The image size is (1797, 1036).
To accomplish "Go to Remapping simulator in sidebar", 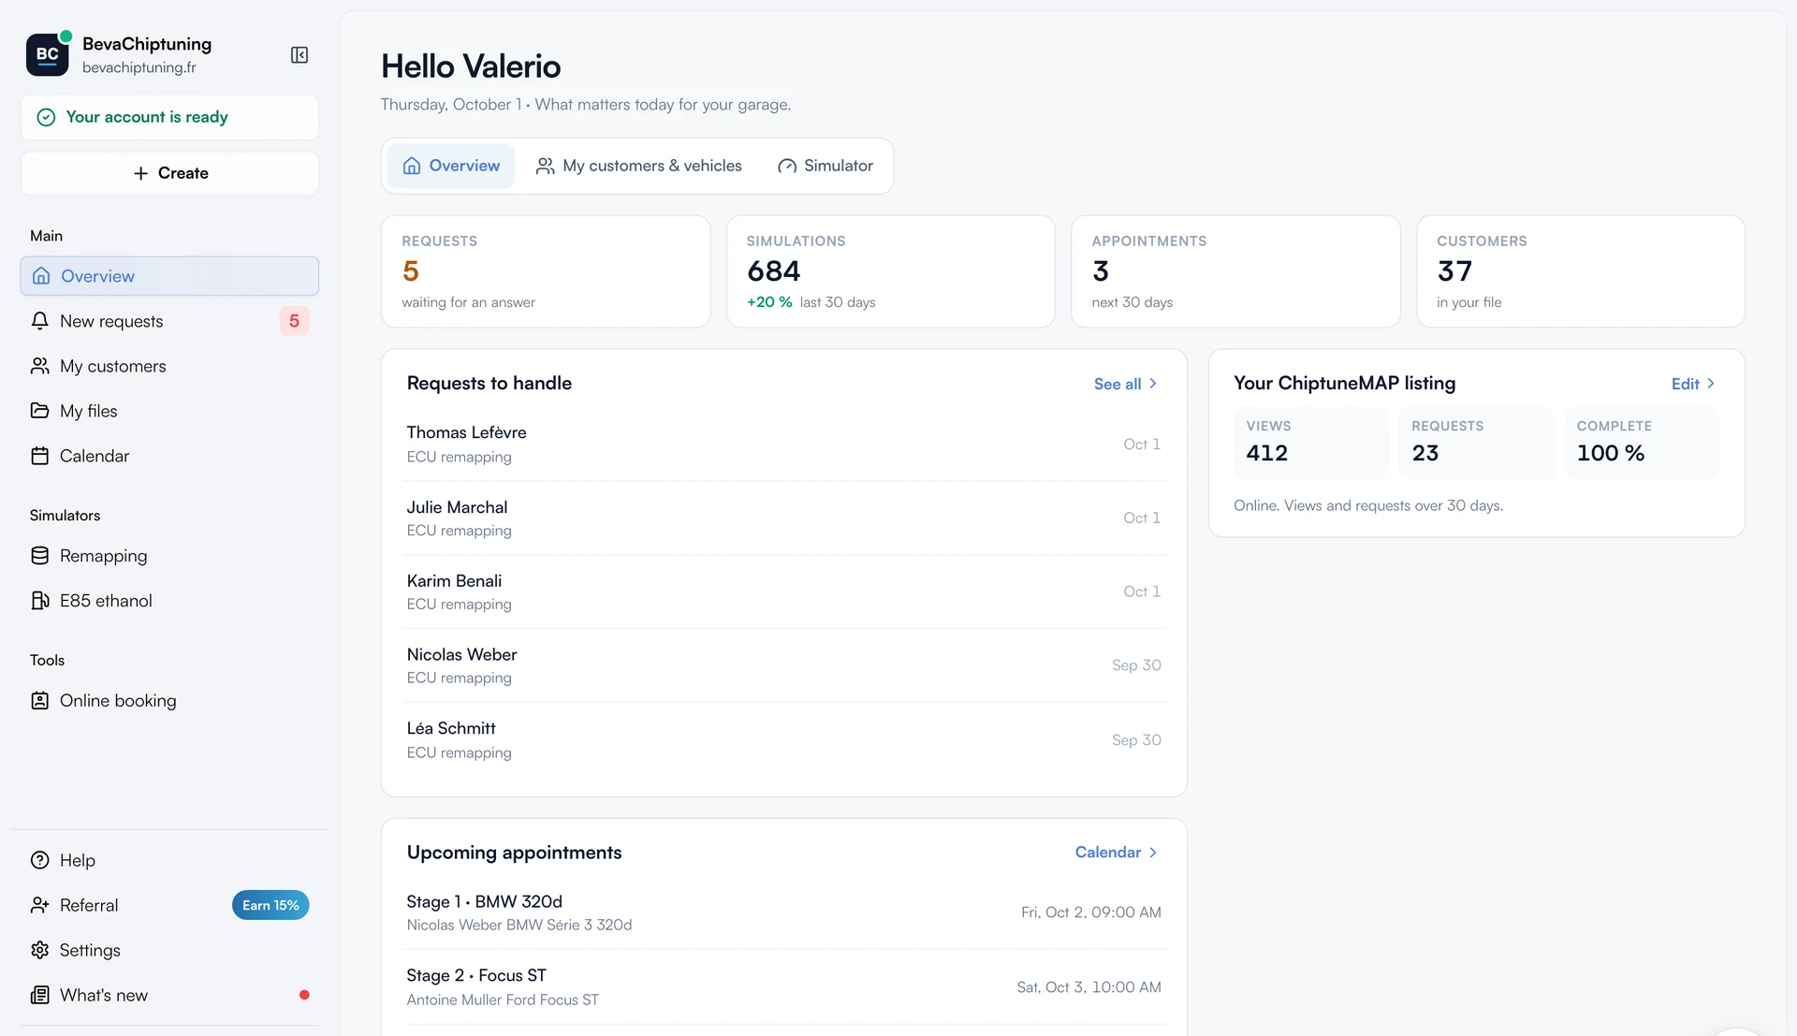I will click(x=169, y=556).
